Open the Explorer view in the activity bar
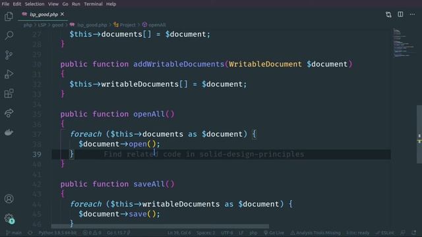Viewport: 422px width, 237px height. (9, 16)
